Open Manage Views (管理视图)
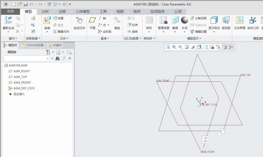The width and height of the screenshot is (263, 157). click(164, 20)
